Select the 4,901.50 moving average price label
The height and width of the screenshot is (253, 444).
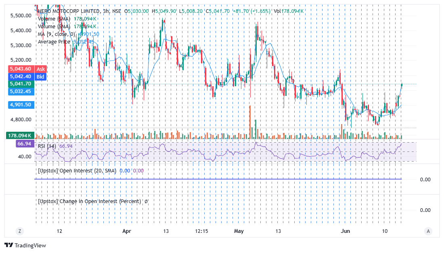[21, 105]
